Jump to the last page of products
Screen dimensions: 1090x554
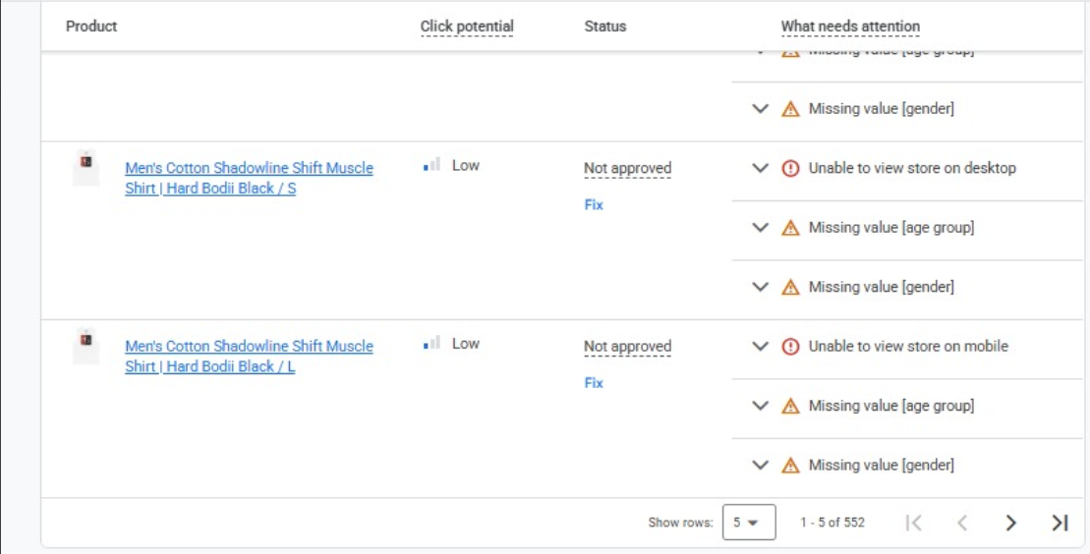coord(1060,523)
